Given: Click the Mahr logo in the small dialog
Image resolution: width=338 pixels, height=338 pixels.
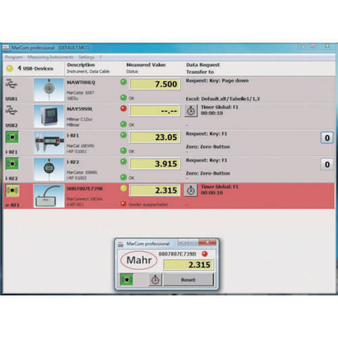Looking at the screenshot, I should (x=139, y=260).
